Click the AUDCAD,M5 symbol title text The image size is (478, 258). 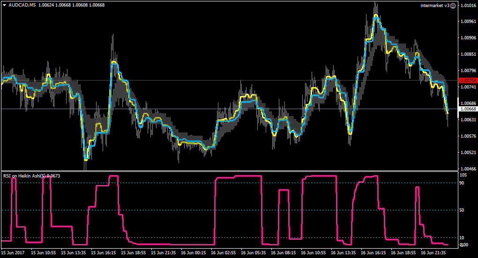(22, 5)
